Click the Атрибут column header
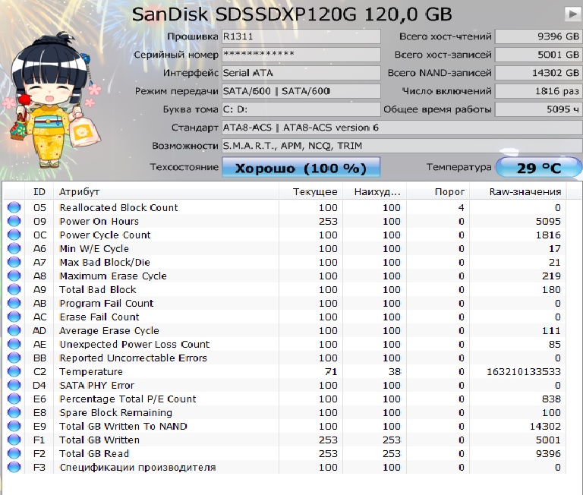The image size is (583, 495). [x=166, y=192]
